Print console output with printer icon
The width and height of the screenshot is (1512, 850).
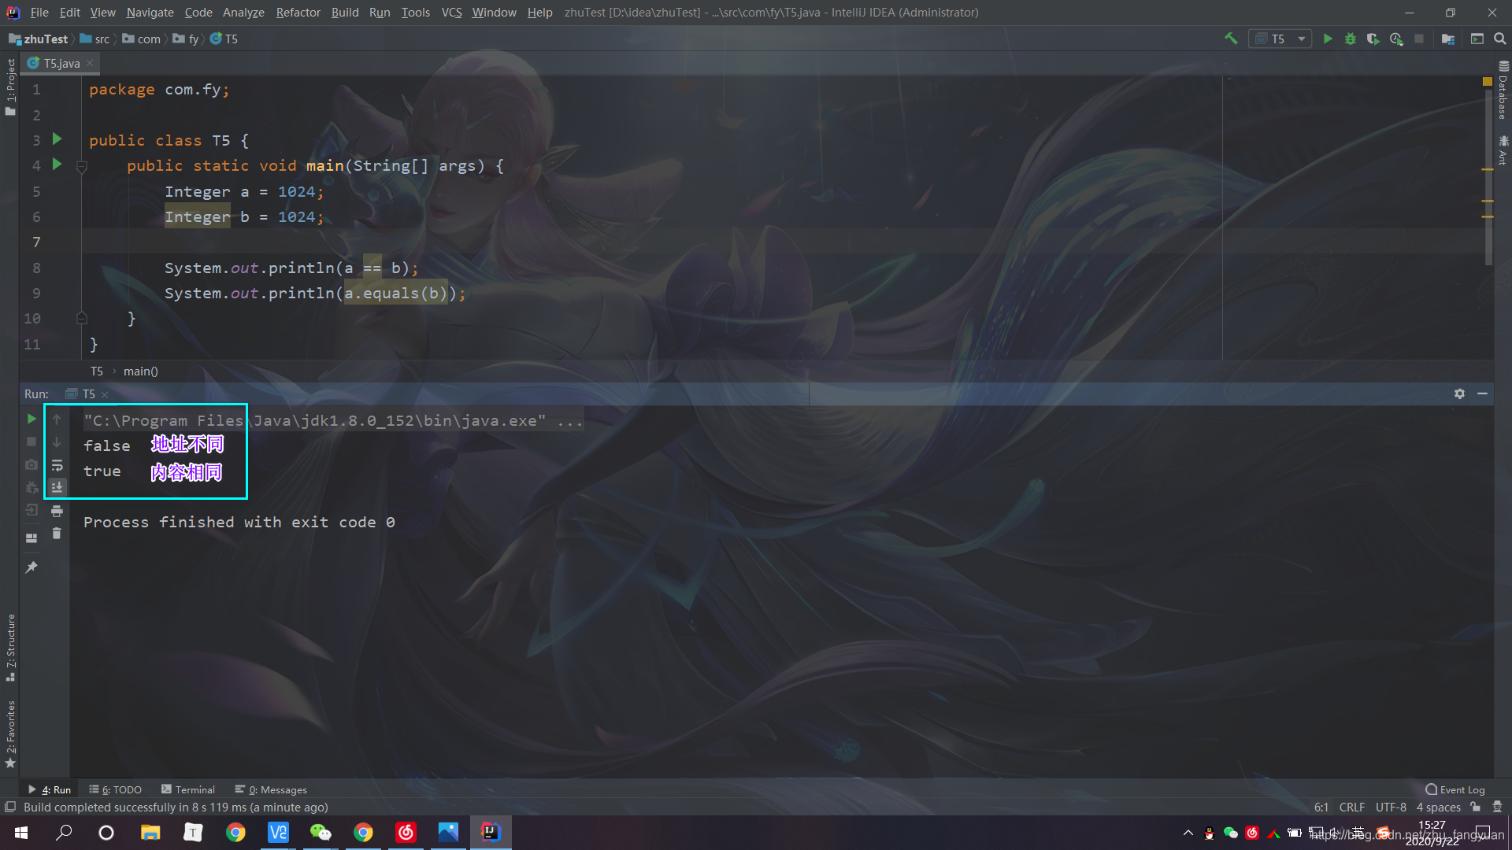tap(57, 511)
